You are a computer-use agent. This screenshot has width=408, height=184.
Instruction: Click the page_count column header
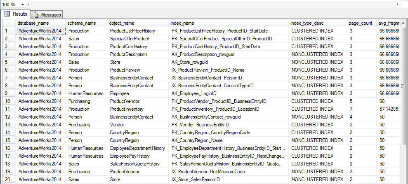(x=361, y=23)
